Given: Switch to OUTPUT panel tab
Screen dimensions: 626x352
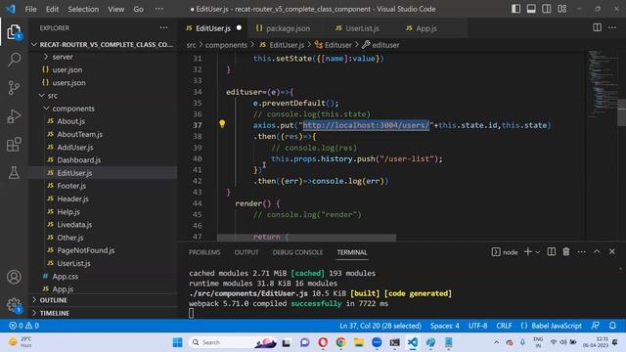Looking at the screenshot, I should coord(246,252).
